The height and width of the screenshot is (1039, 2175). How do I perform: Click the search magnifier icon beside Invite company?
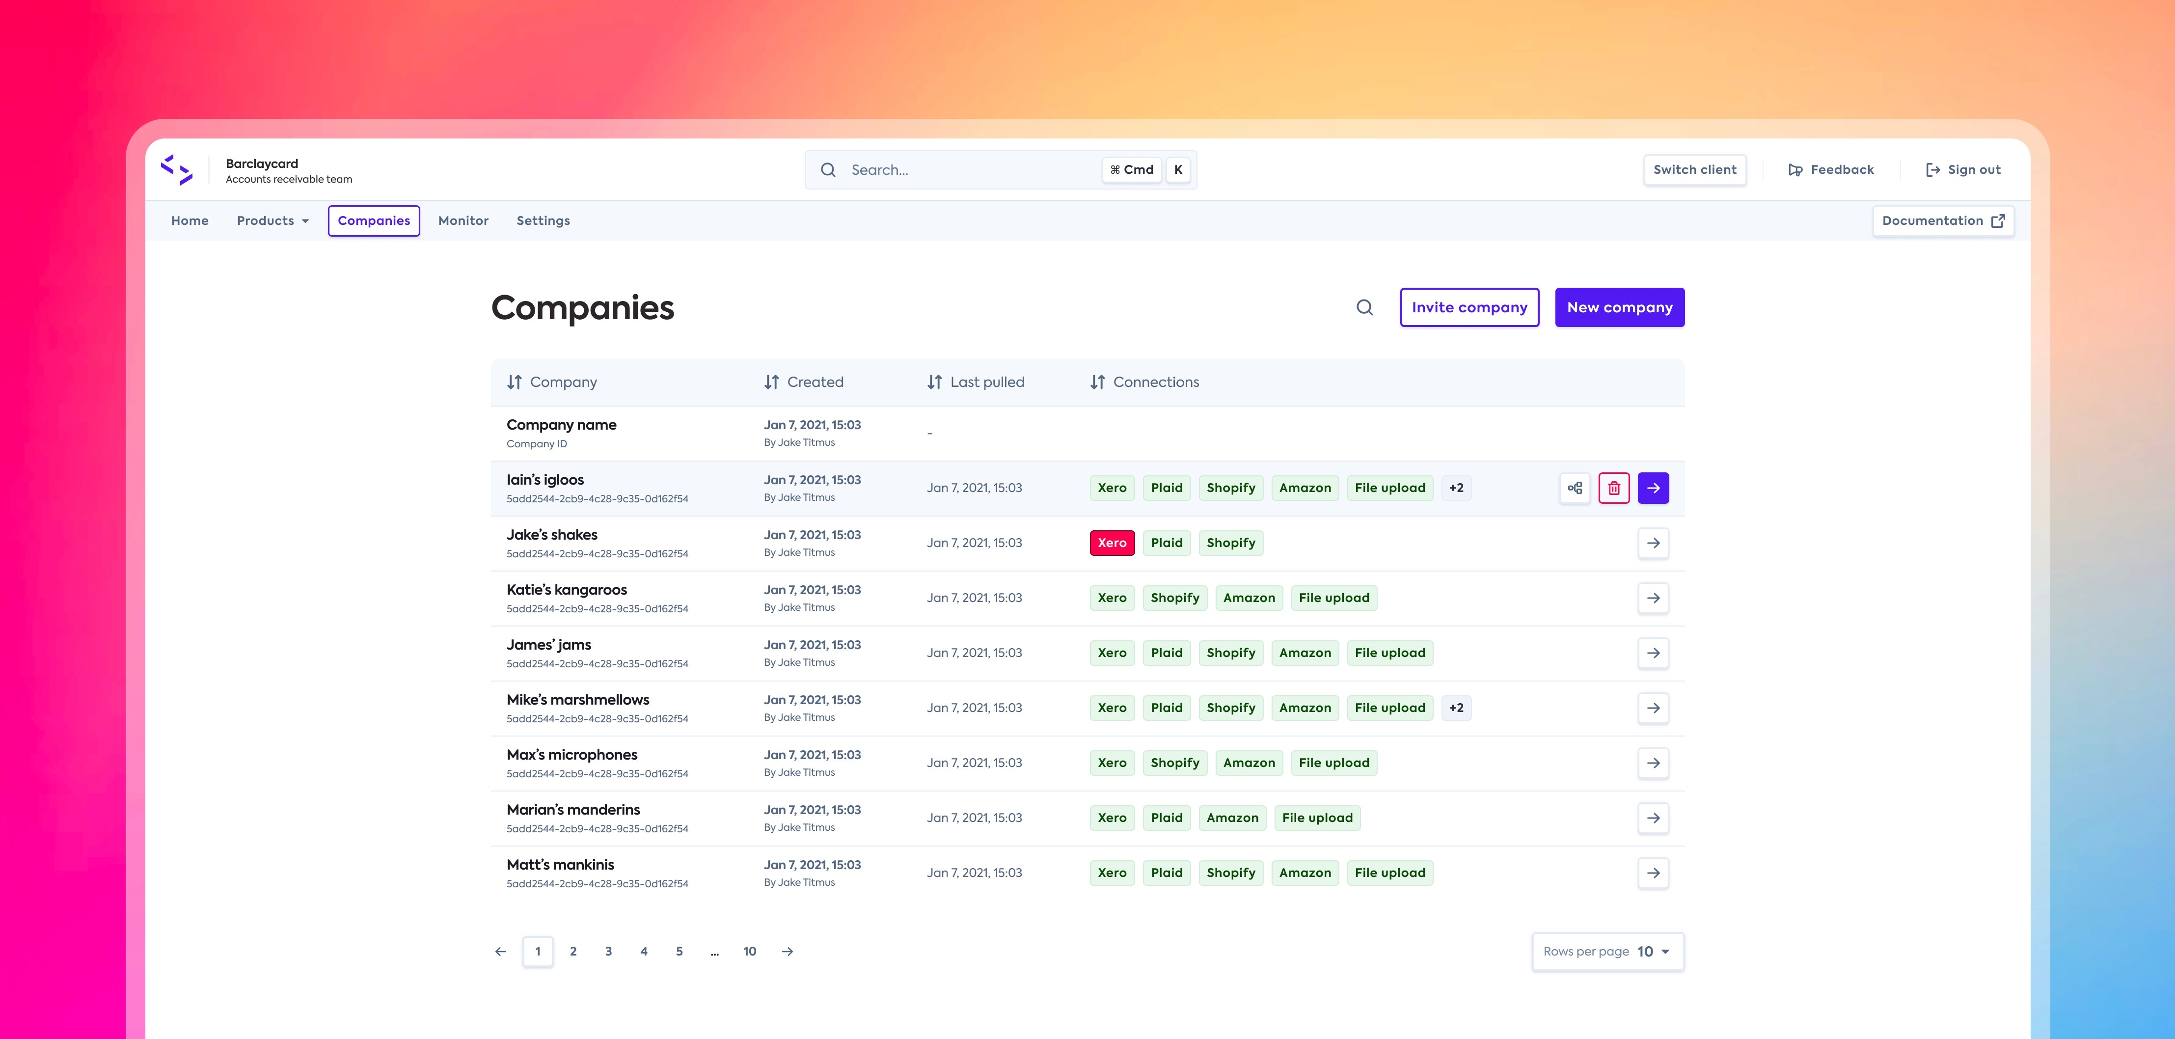1364,307
